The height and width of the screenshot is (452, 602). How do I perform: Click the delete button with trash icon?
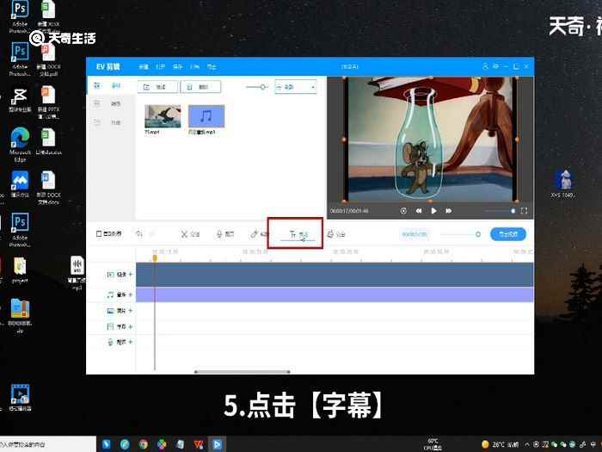click(x=200, y=87)
